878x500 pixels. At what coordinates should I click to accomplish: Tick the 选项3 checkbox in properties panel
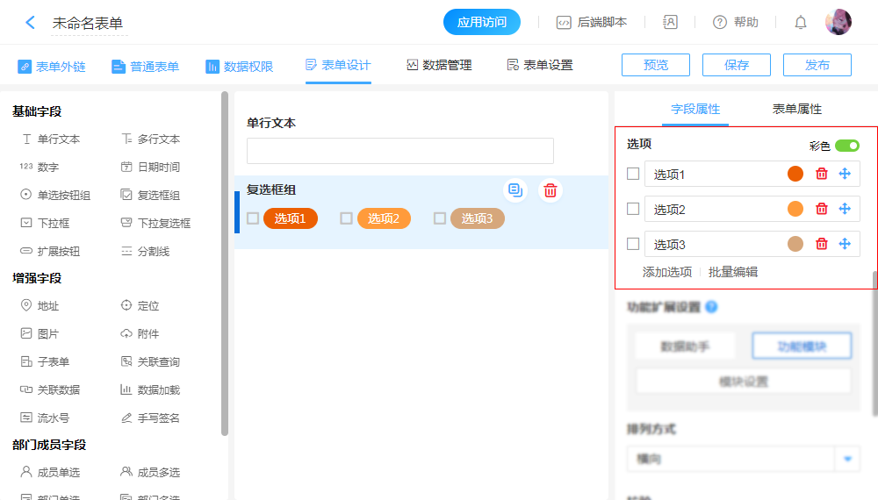pos(633,244)
